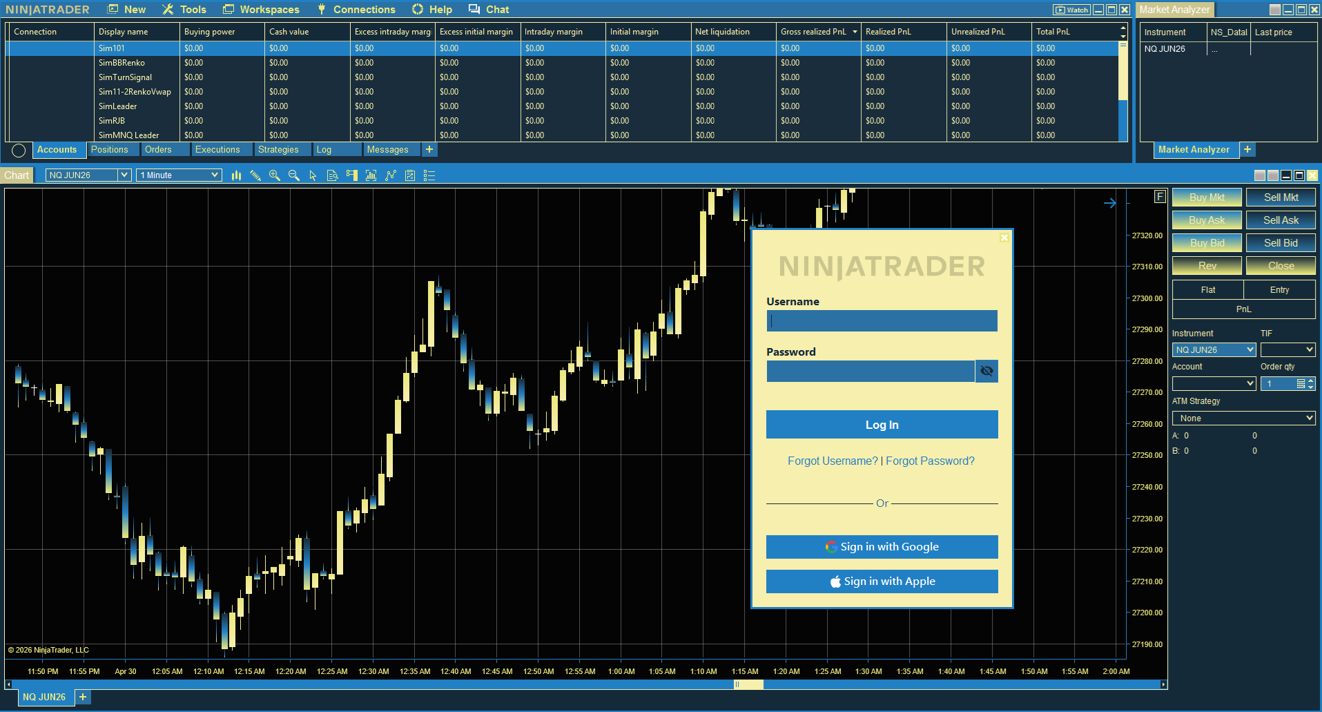Open the Connections menu
This screenshot has height=712, width=1322.
356,10
